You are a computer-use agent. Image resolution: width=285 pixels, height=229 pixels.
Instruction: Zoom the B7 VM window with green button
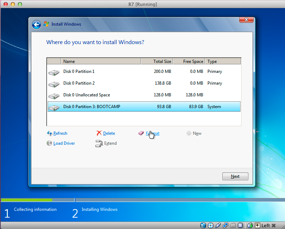click(x=20, y=4)
